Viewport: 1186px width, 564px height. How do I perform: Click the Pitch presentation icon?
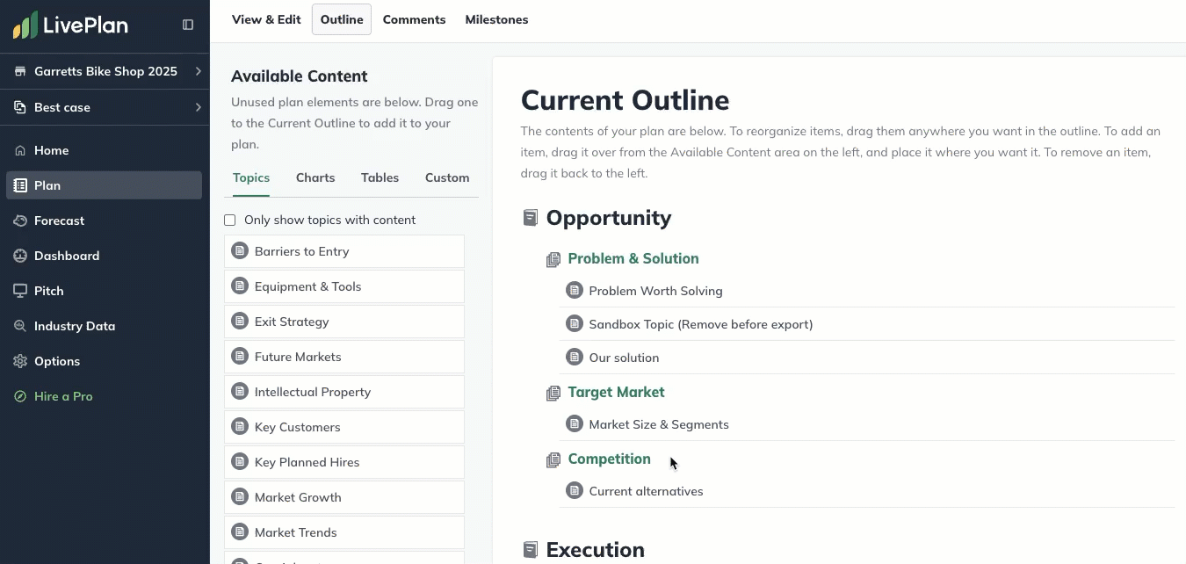point(20,291)
